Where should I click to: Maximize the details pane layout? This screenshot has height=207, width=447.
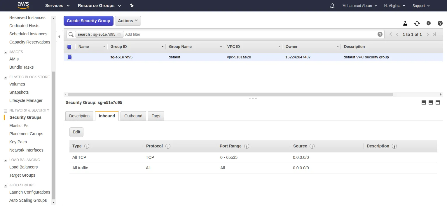(438, 102)
